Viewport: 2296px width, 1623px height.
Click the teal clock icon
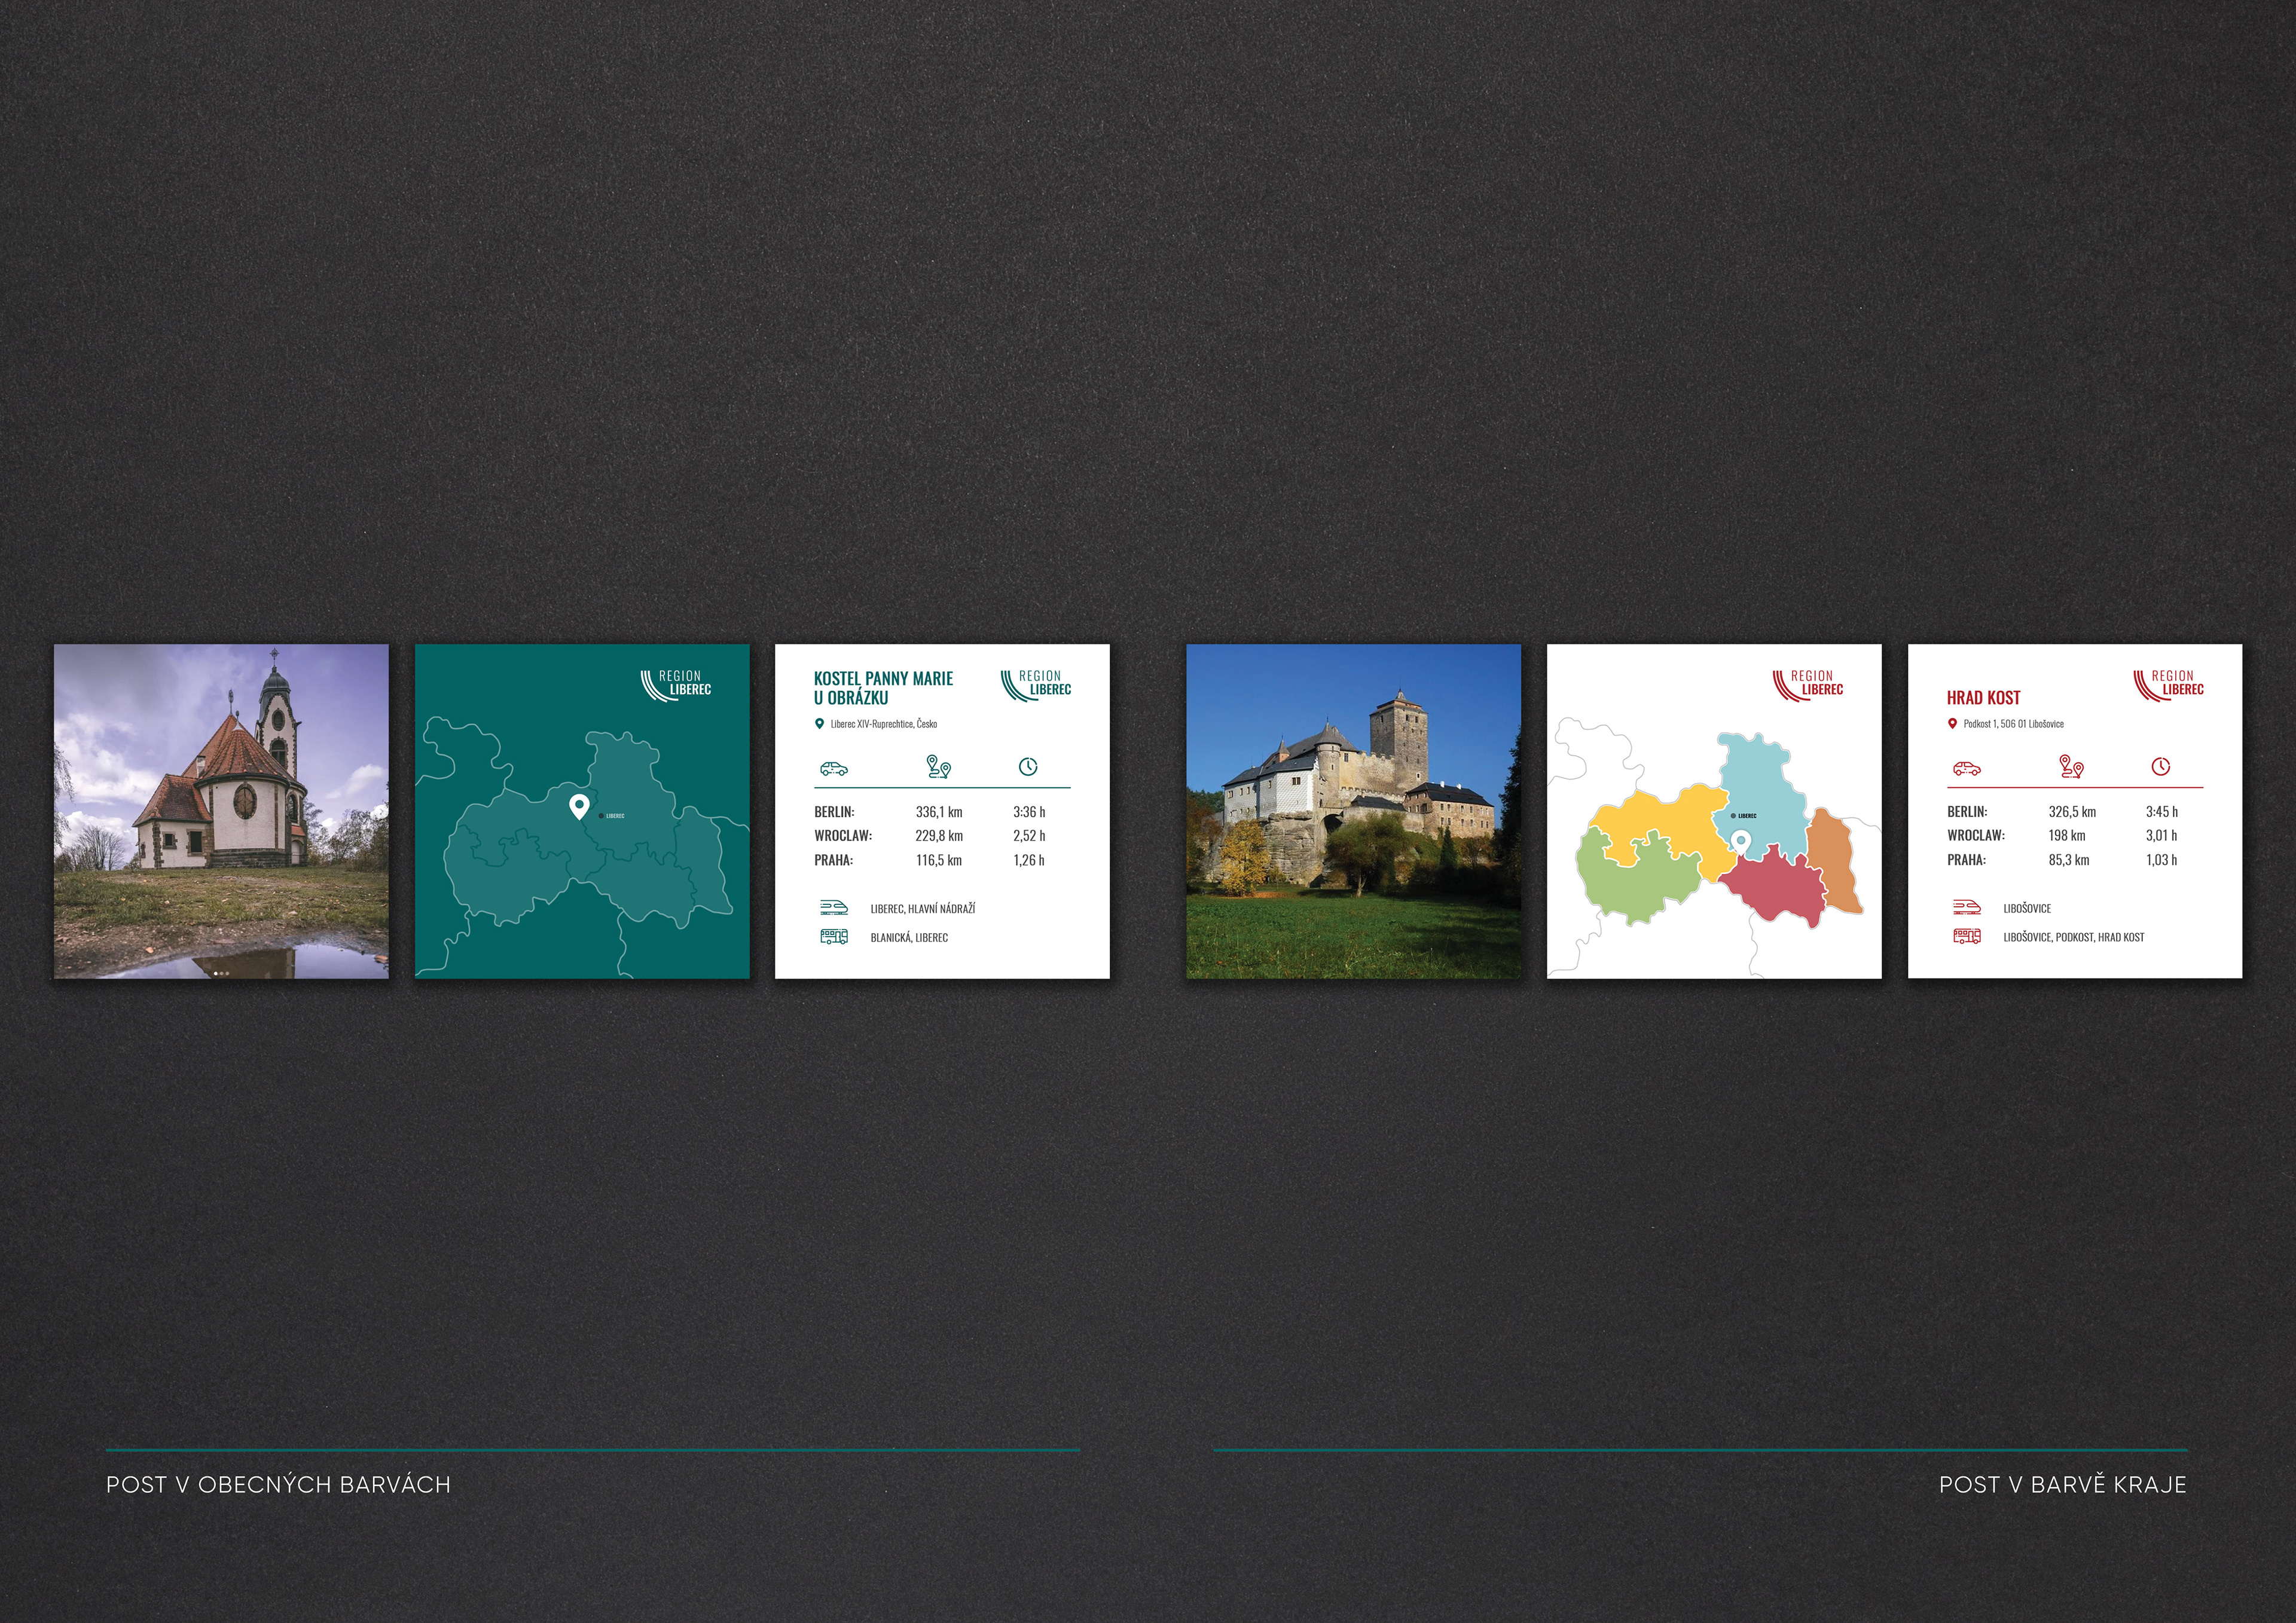(1028, 767)
